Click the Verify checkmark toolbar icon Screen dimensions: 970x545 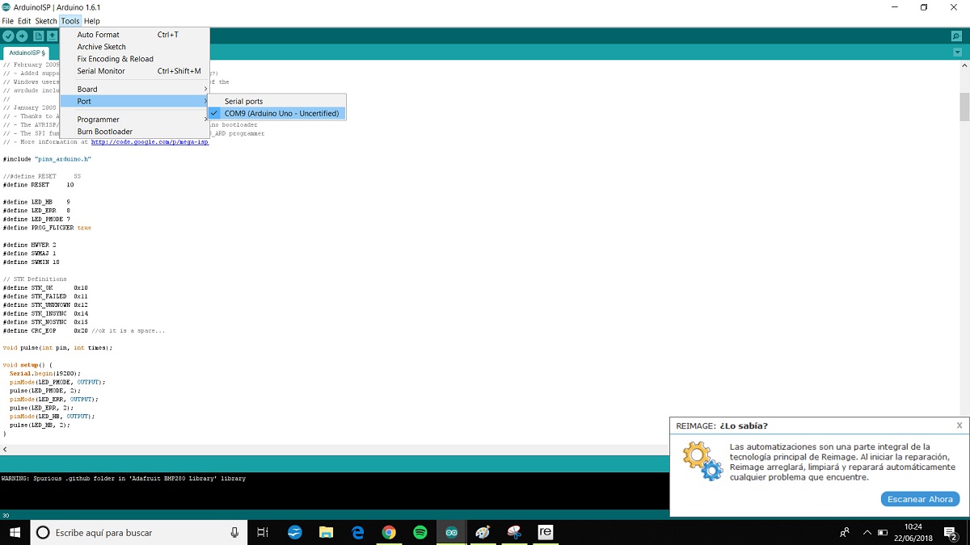[x=8, y=36]
